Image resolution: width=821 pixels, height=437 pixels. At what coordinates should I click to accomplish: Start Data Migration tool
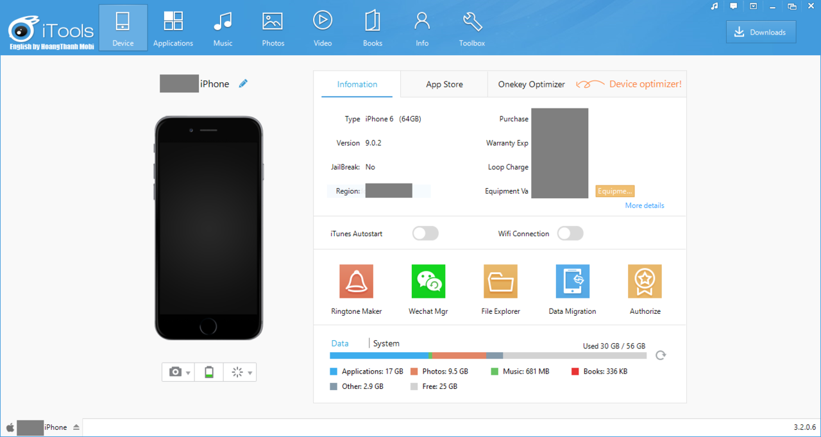tap(572, 282)
